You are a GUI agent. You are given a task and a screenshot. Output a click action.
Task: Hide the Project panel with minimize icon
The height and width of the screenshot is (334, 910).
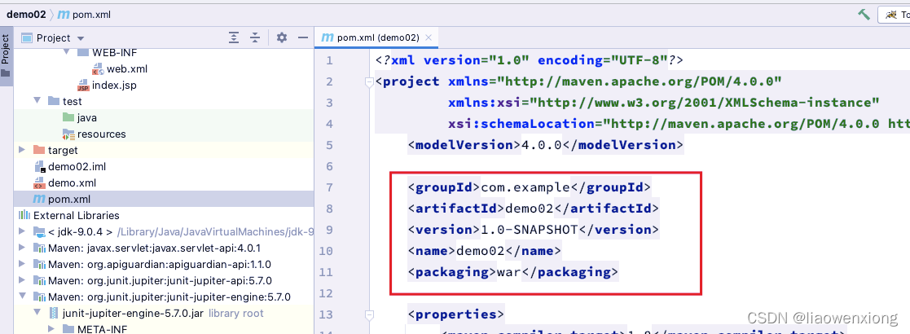coord(302,37)
